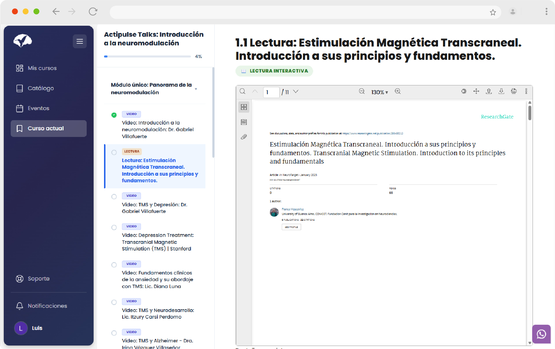
Task: Print the PDF document
Action: point(514,91)
